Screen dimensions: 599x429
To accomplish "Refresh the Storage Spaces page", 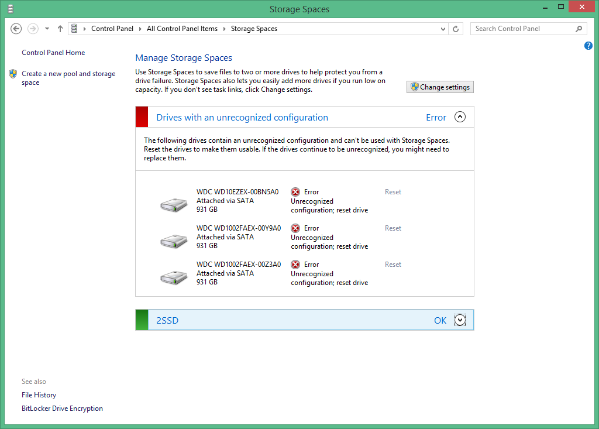I will [x=456, y=29].
